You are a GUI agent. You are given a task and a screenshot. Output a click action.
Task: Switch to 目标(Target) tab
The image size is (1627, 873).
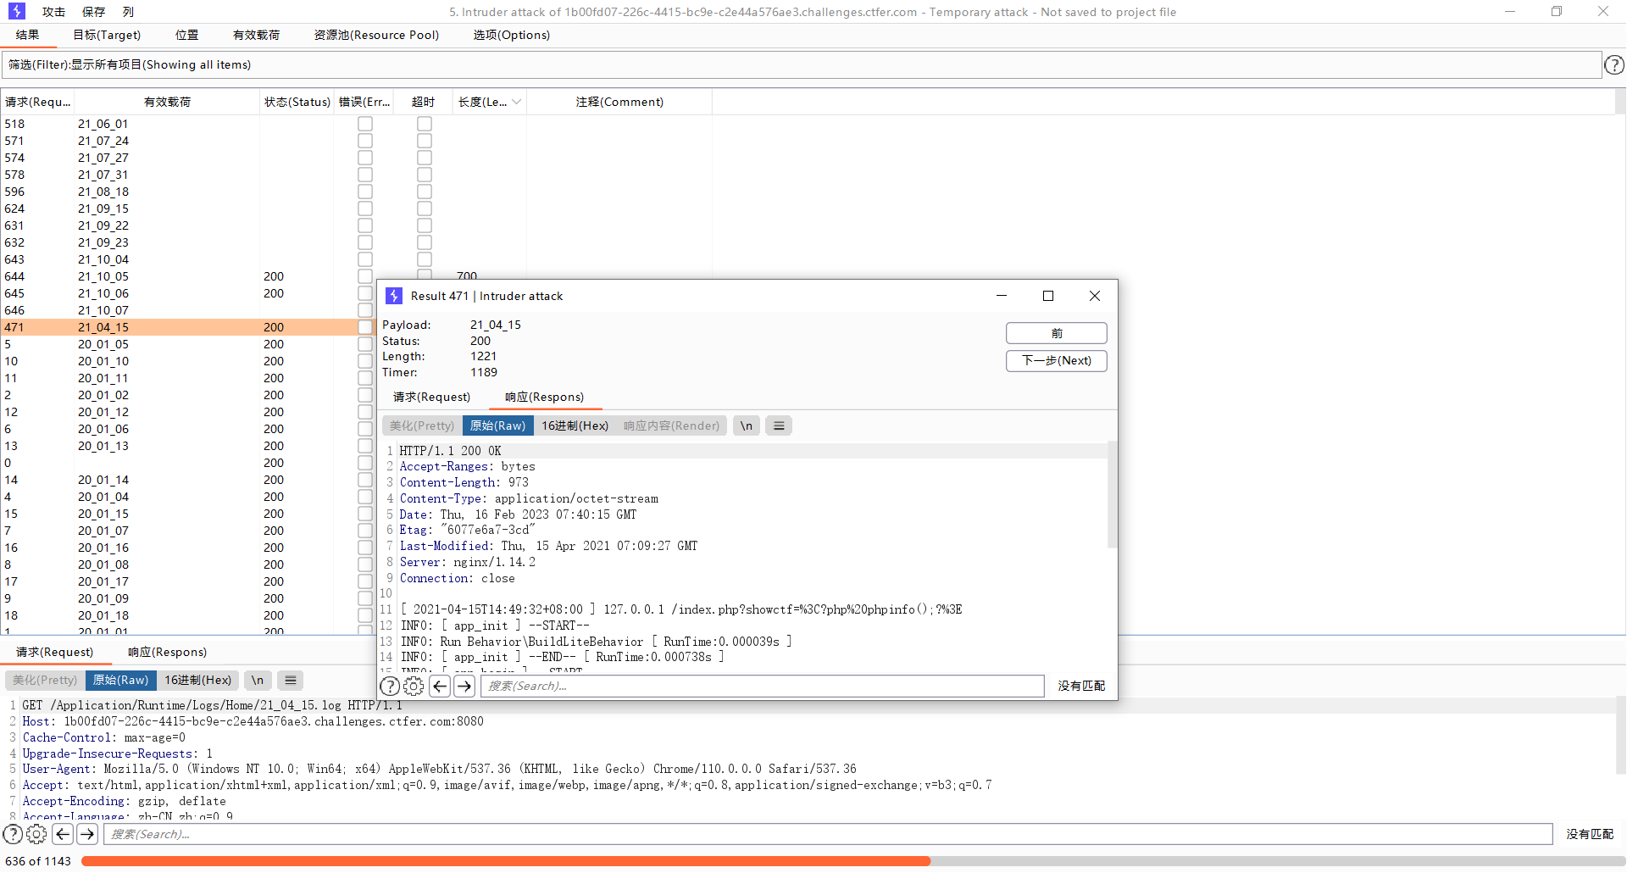pyautogui.click(x=107, y=35)
